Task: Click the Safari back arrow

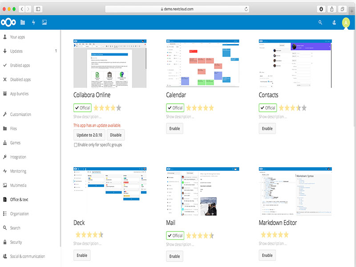Action: click(22, 9)
